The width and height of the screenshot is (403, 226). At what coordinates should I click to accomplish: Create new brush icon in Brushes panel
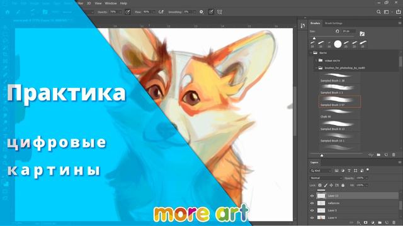coord(386,155)
